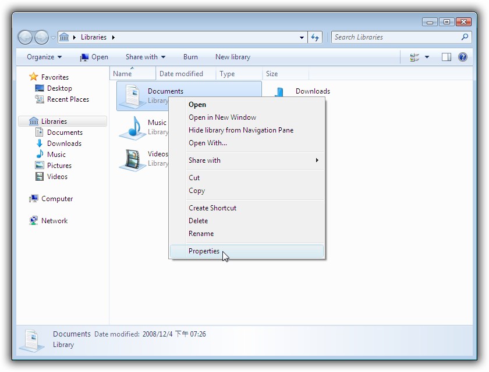The width and height of the screenshot is (489, 372).
Task: Select the Documents library large icon
Action: (x=133, y=95)
